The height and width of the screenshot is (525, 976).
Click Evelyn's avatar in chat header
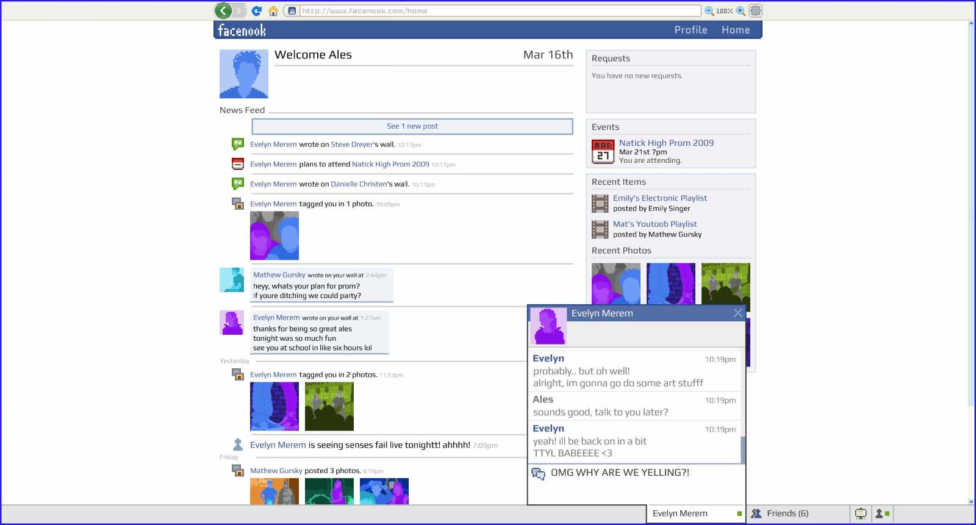(548, 326)
